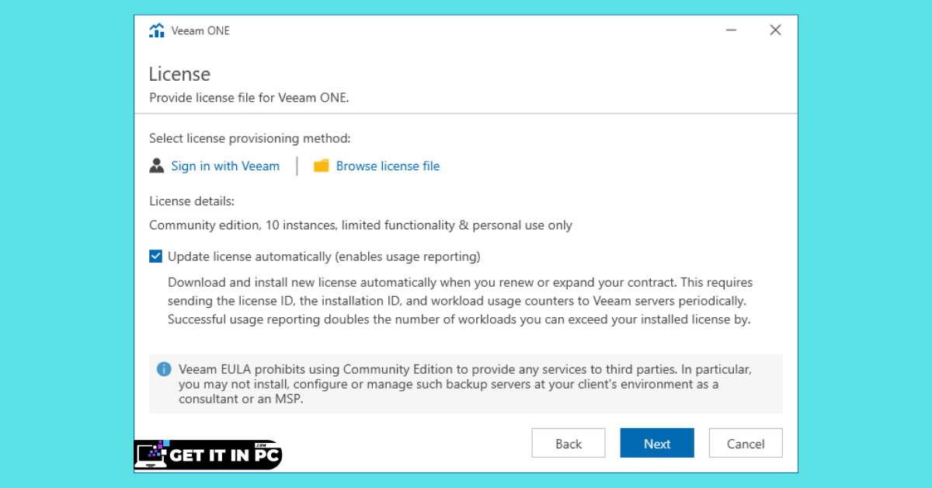932x488 pixels.
Task: Click the 'Download and install new license' description
Action: [460, 301]
